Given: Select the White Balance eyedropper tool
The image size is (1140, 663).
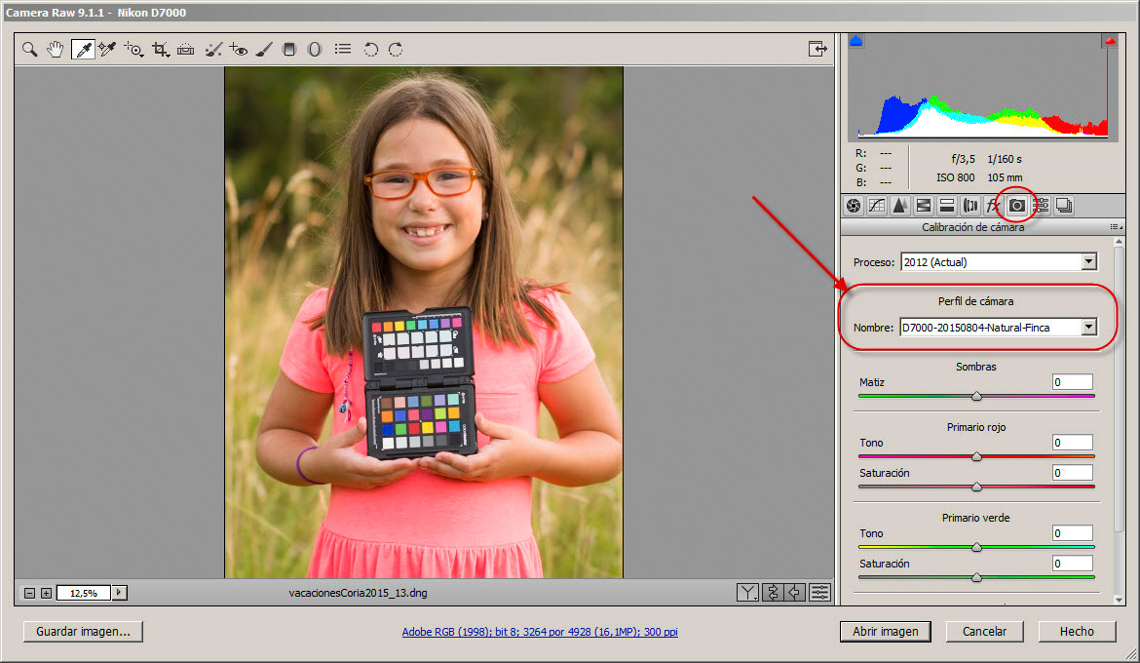Looking at the screenshot, I should pos(82,49).
